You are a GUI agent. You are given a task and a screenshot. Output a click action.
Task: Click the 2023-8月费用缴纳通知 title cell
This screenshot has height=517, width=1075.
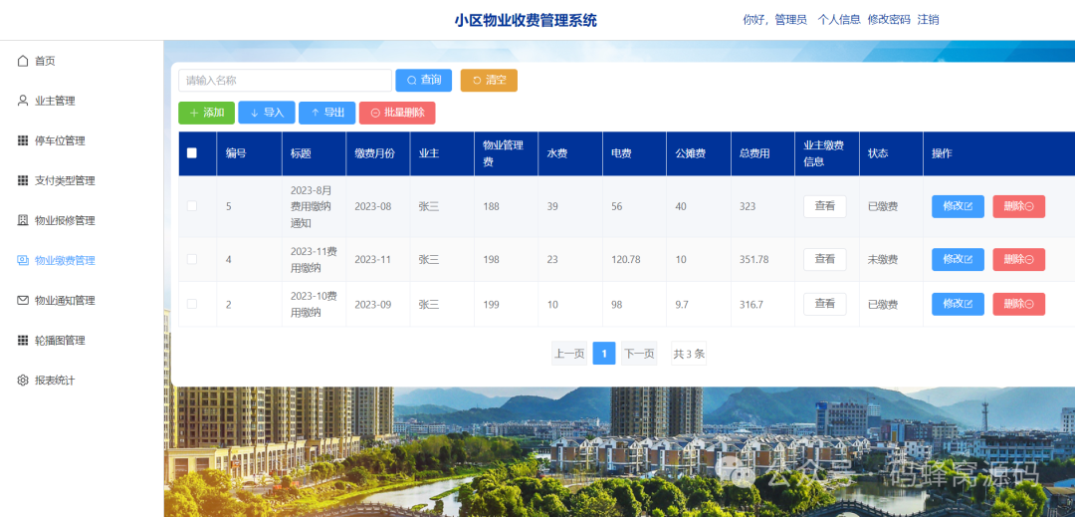click(312, 206)
